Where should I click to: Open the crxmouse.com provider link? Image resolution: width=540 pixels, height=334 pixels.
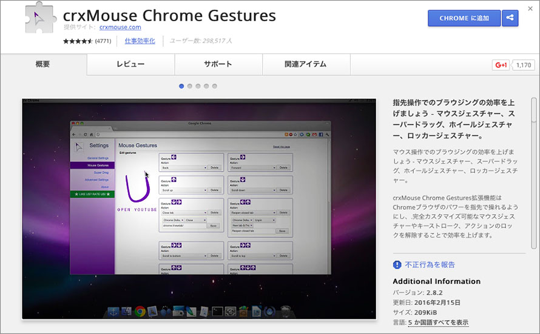point(120,27)
